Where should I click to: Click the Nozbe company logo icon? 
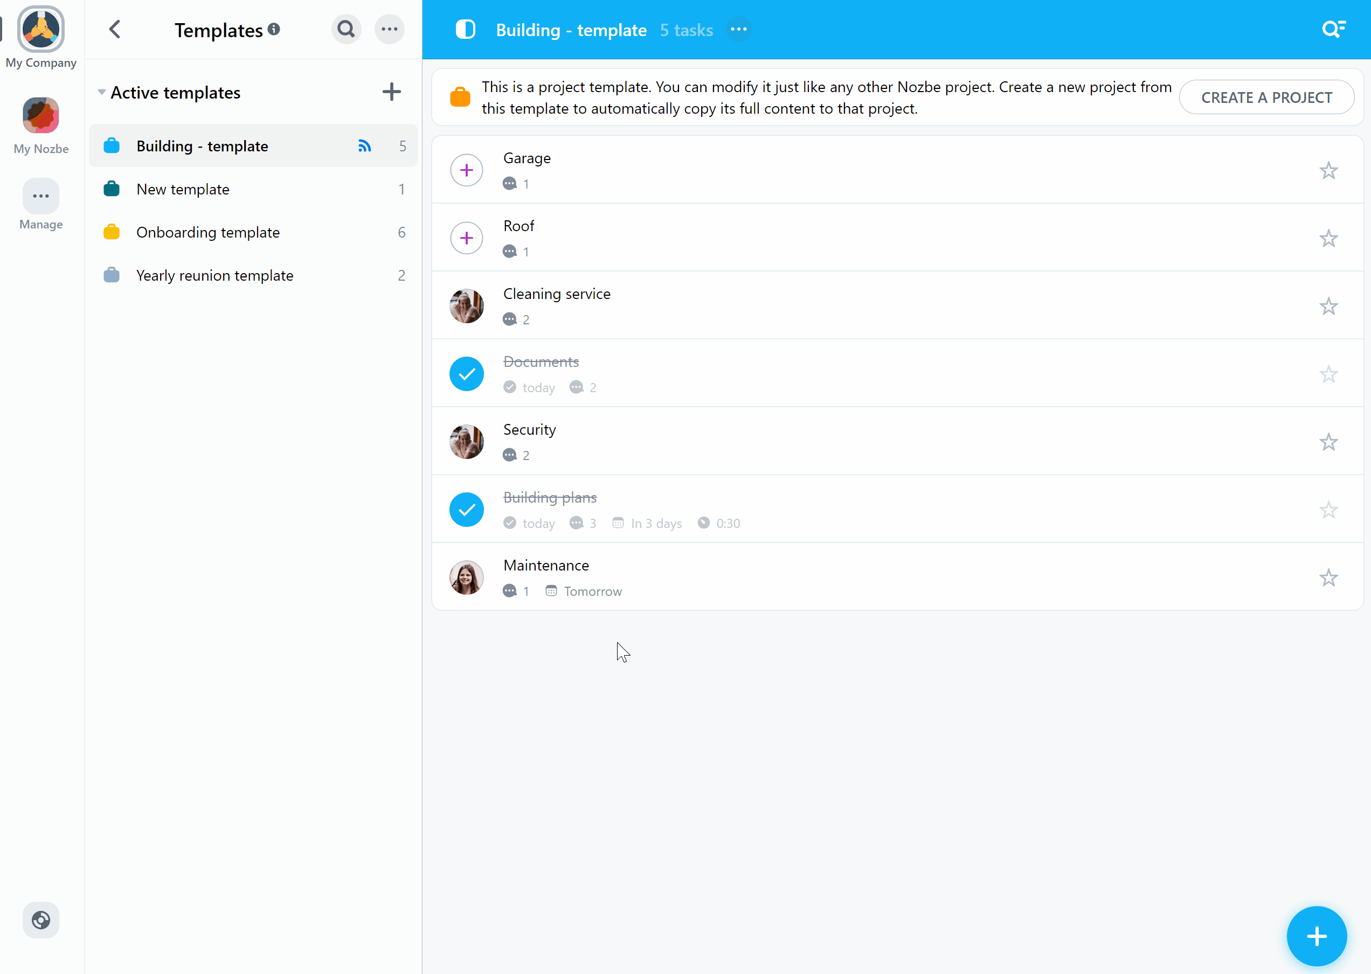pos(40,29)
